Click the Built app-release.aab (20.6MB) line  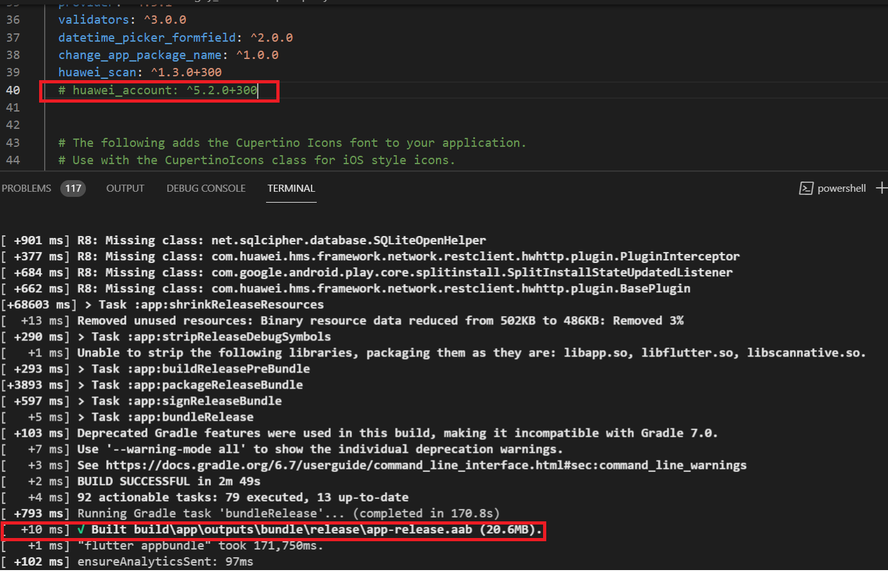[272, 530]
